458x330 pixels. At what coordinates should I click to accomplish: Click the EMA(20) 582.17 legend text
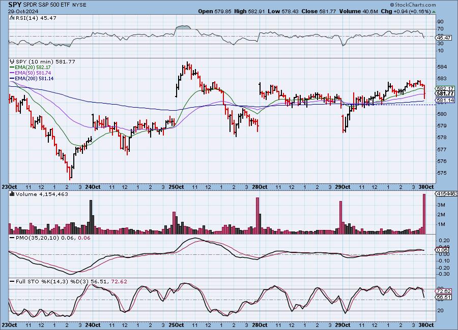pyautogui.click(x=33, y=68)
